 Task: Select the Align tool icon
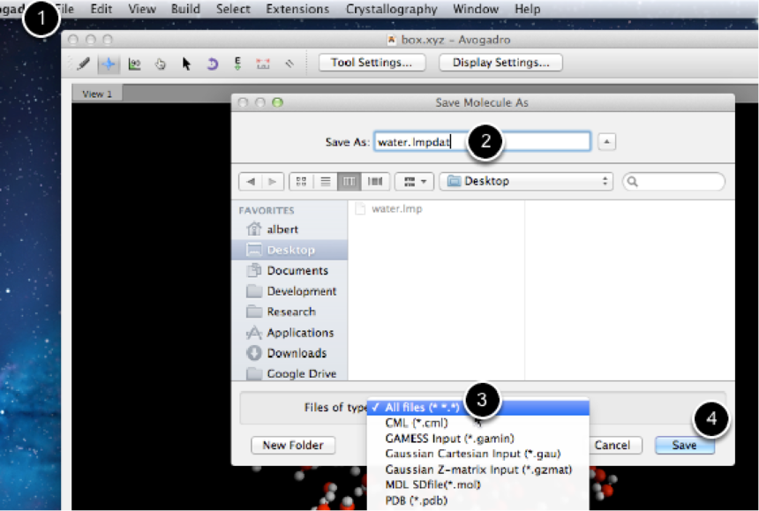[289, 64]
